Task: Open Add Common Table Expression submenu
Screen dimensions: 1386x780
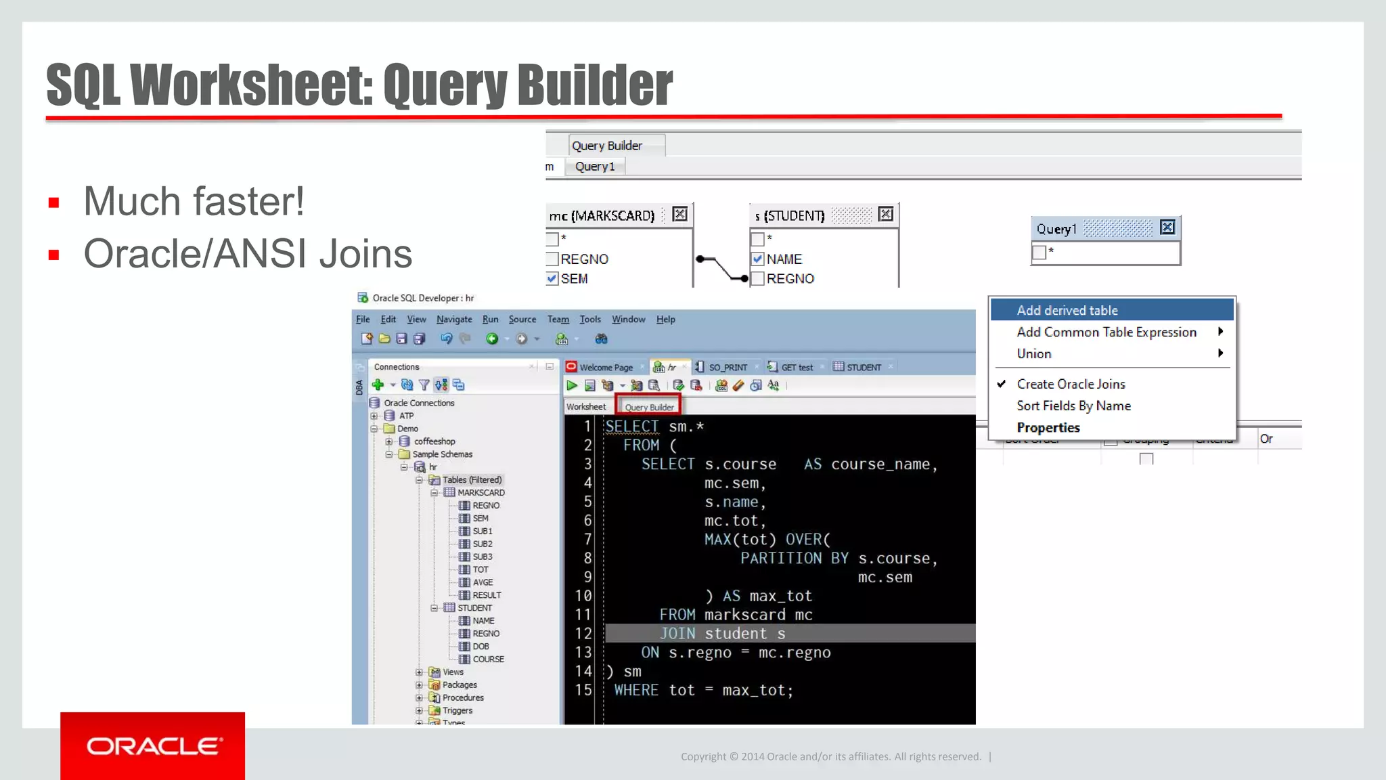Action: [1112, 332]
